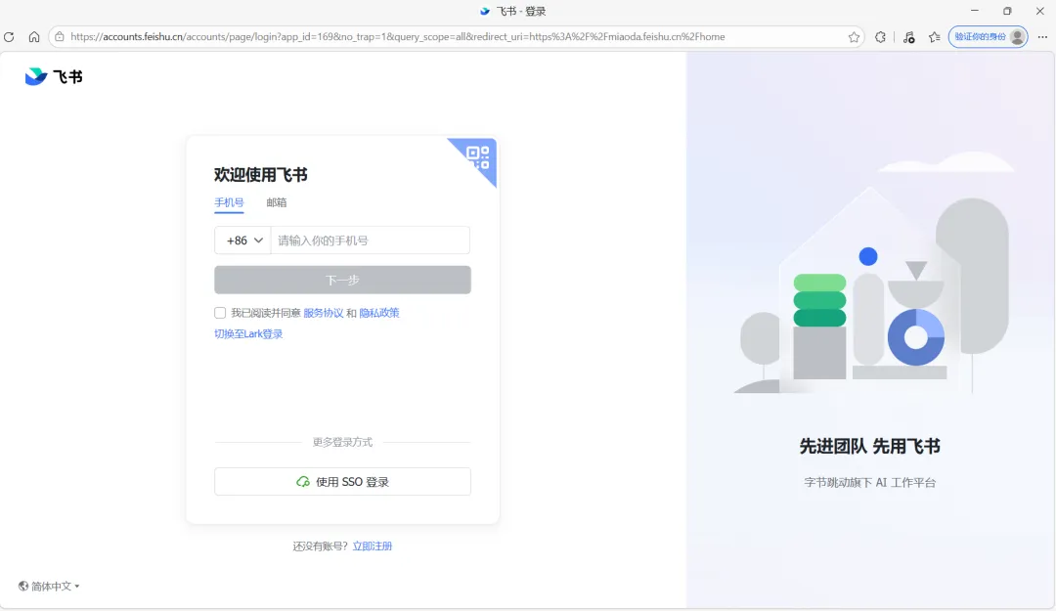
Task: Check the agreement checkbox
Action: coord(220,313)
